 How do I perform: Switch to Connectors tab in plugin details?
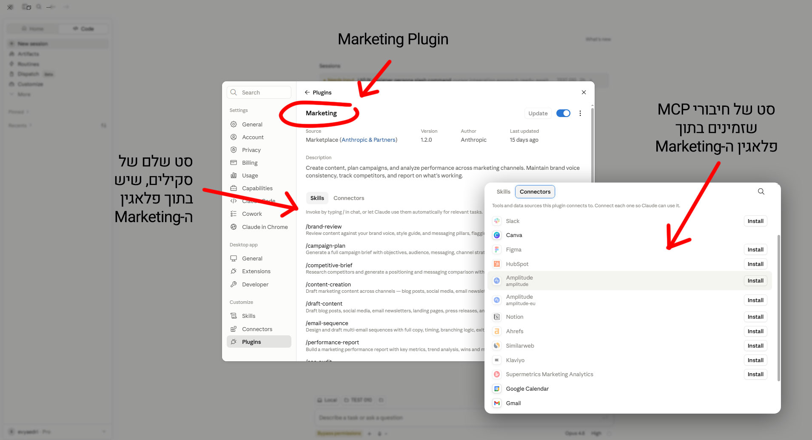(x=349, y=198)
